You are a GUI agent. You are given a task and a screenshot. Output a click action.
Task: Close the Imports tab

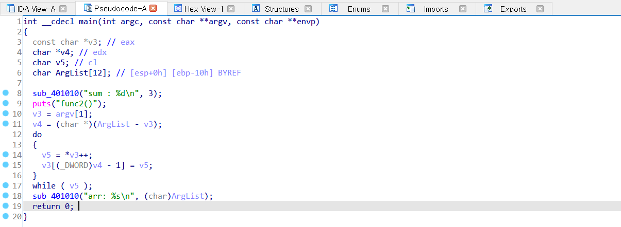(x=463, y=9)
